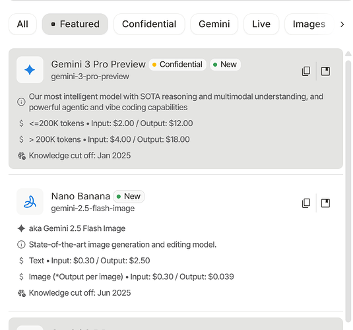Copy the gemini-2.5-flash-image model ID

click(306, 203)
